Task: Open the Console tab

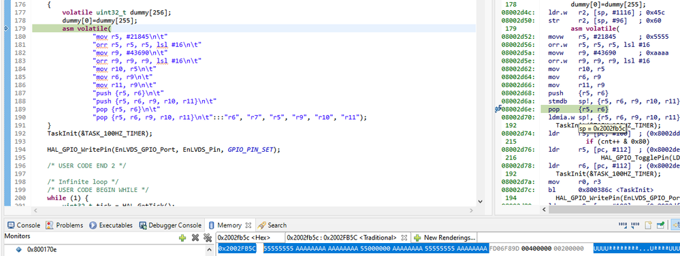Action: point(24,225)
